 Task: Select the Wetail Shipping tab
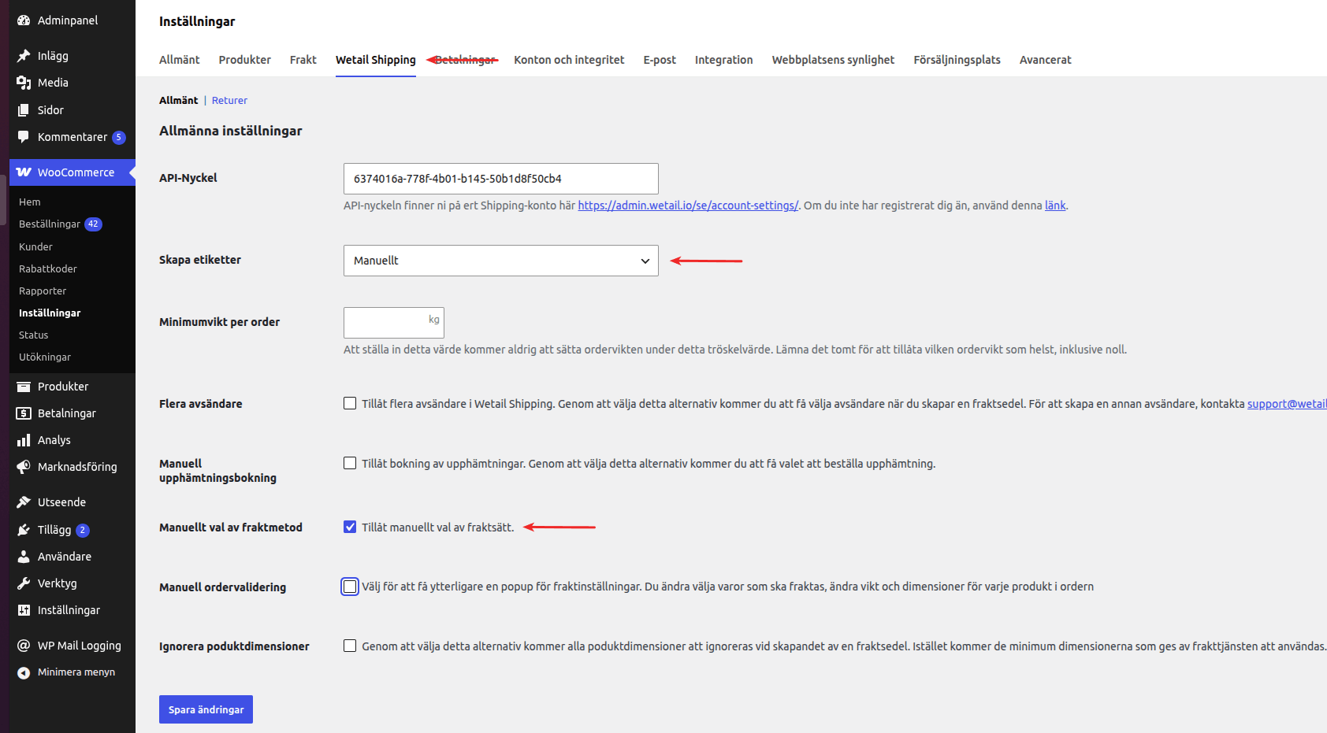pos(376,60)
